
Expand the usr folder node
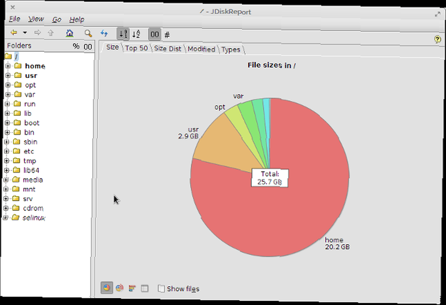pyautogui.click(x=8, y=75)
